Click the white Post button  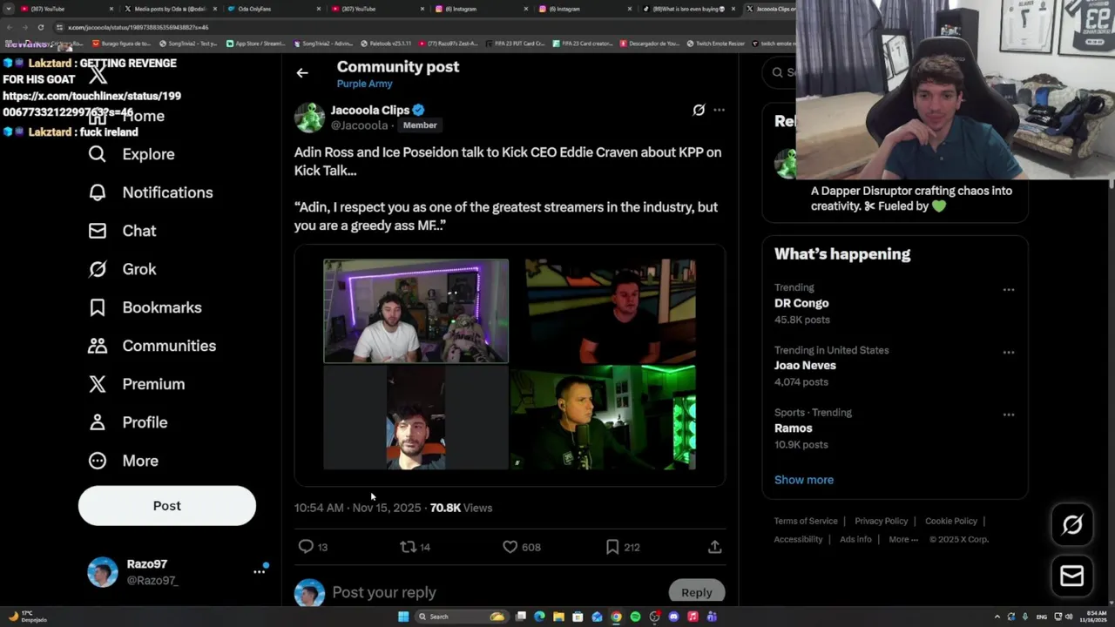coord(167,506)
